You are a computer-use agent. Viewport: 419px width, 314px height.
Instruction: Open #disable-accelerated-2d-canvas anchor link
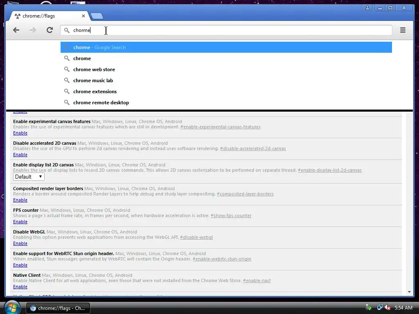pos(253,148)
